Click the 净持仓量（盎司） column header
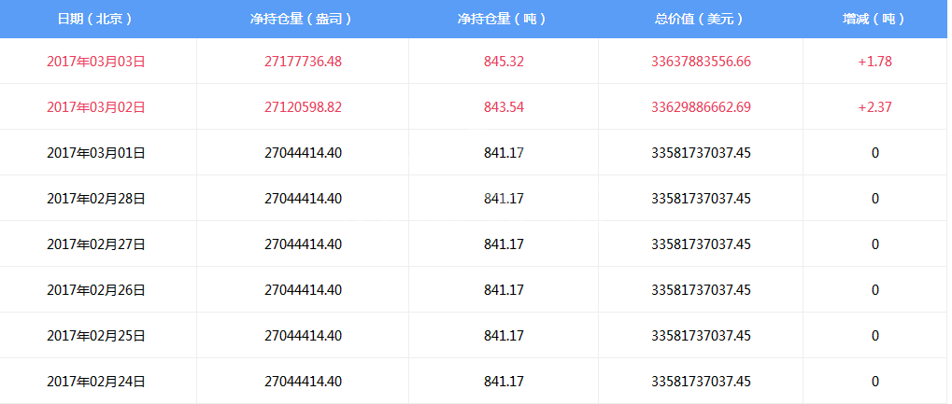The width and height of the screenshot is (952, 404). coord(302,19)
